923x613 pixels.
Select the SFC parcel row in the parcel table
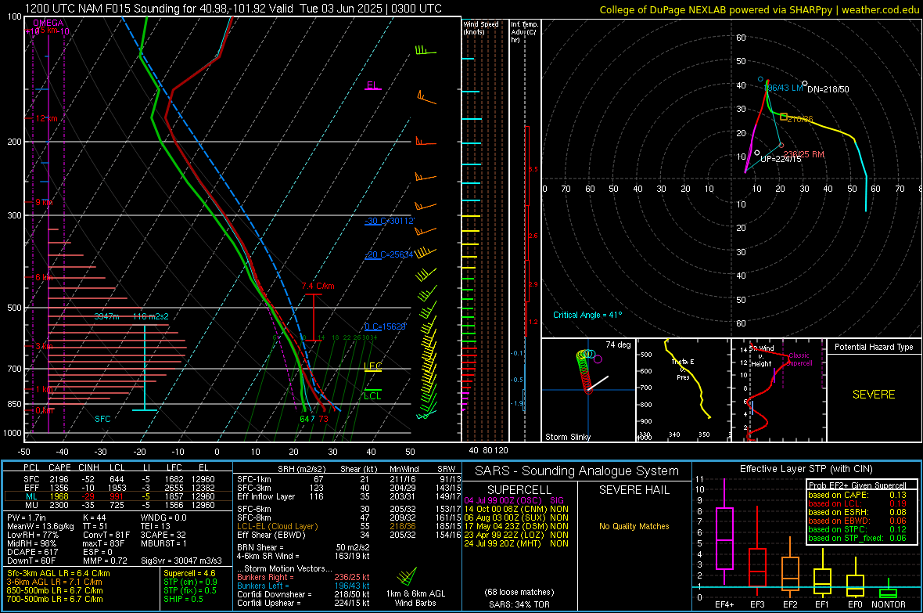click(118, 479)
